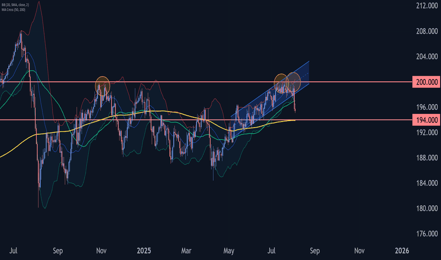Click the 180.000 price axis label
Screen dimensions: 441x260
[427, 208]
